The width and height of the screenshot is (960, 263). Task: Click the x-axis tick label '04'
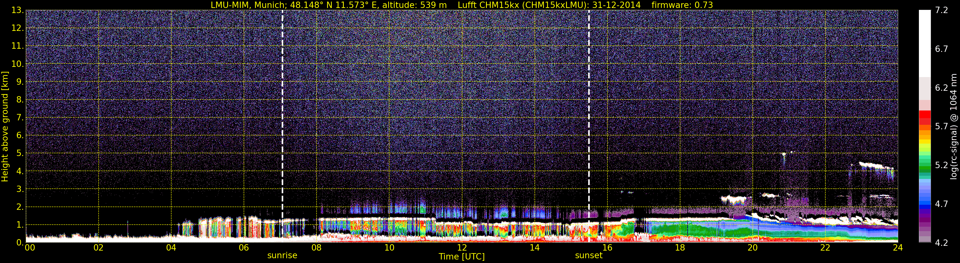coord(171,248)
